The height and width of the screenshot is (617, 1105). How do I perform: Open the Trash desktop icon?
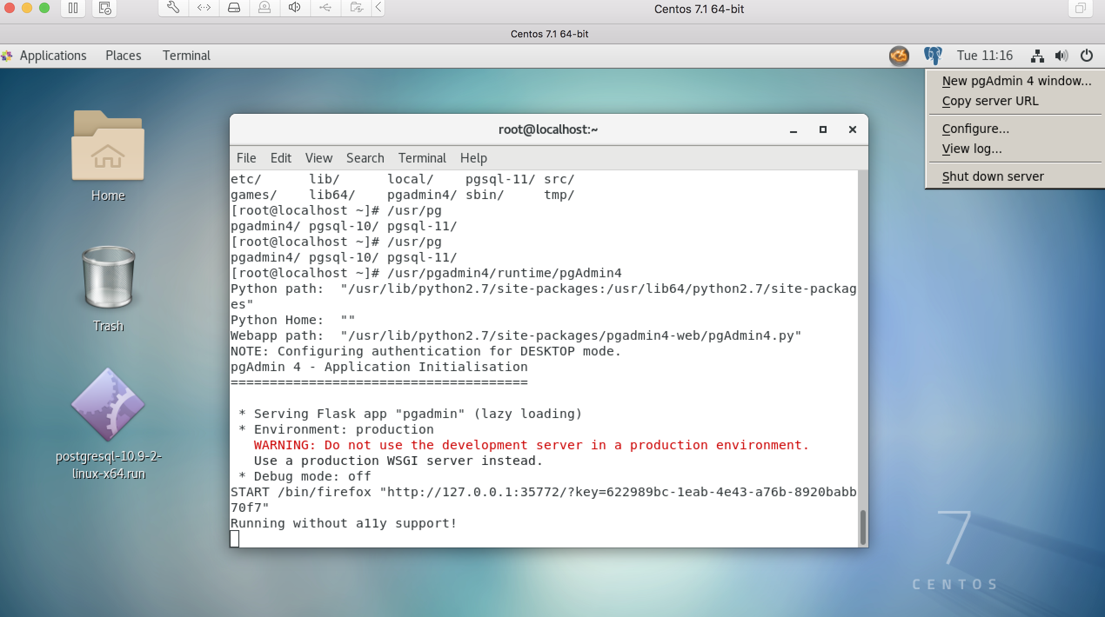pyautogui.click(x=108, y=278)
